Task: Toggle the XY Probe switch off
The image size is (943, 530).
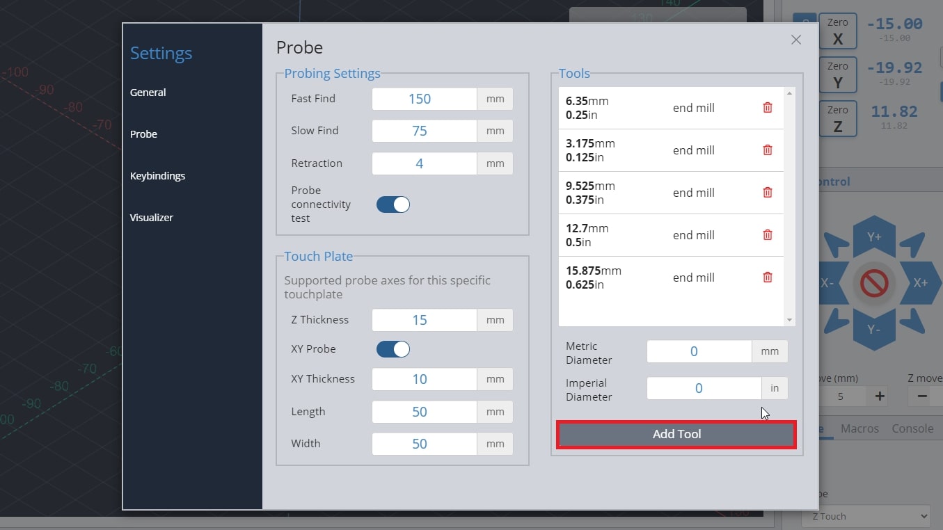Action: click(x=393, y=349)
